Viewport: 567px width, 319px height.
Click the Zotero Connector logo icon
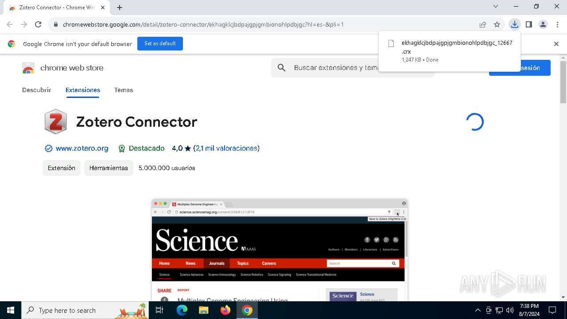point(56,121)
